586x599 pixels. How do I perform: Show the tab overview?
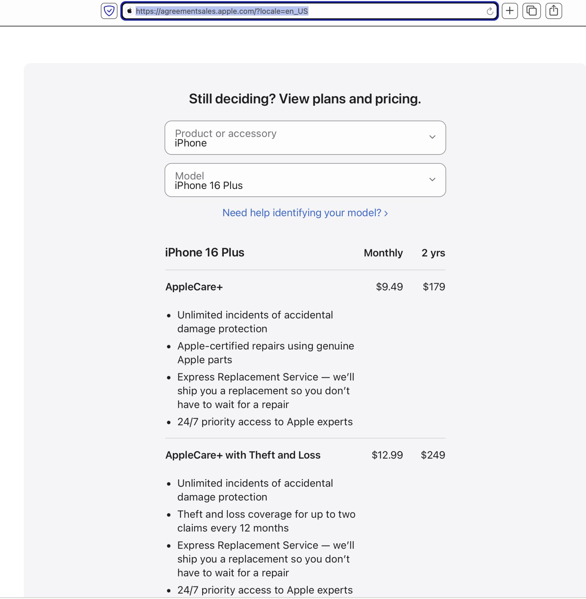tap(531, 11)
